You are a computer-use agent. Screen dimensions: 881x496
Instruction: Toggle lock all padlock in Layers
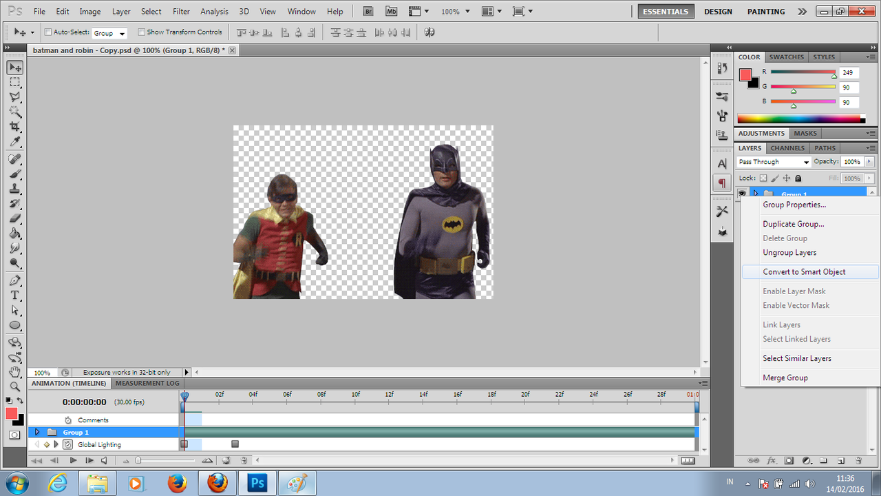pos(798,178)
